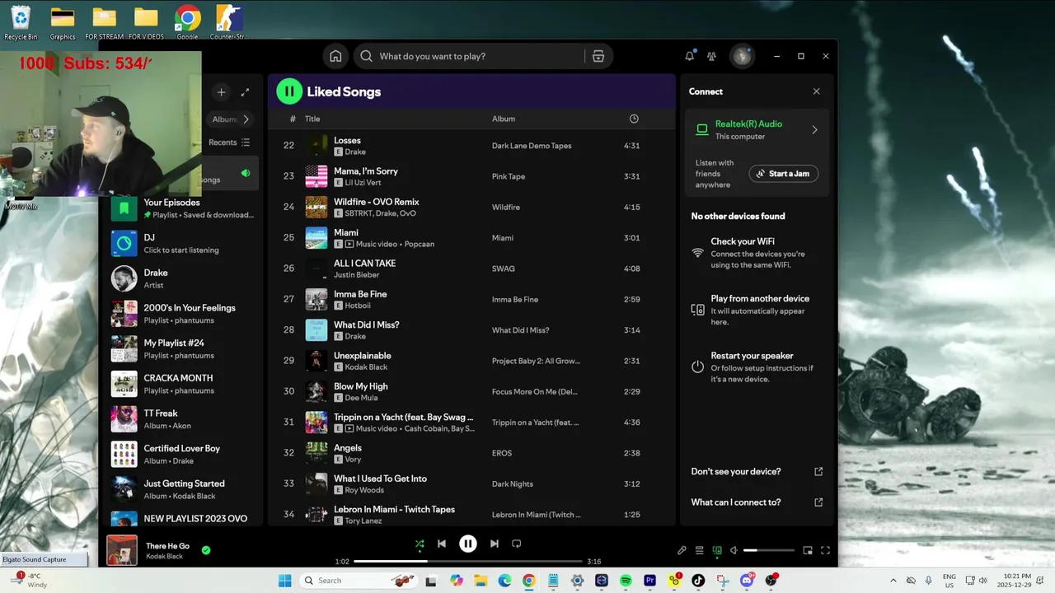The width and height of the screenshot is (1055, 593).
Task: Open the Just Getting Started album
Action: point(182,489)
